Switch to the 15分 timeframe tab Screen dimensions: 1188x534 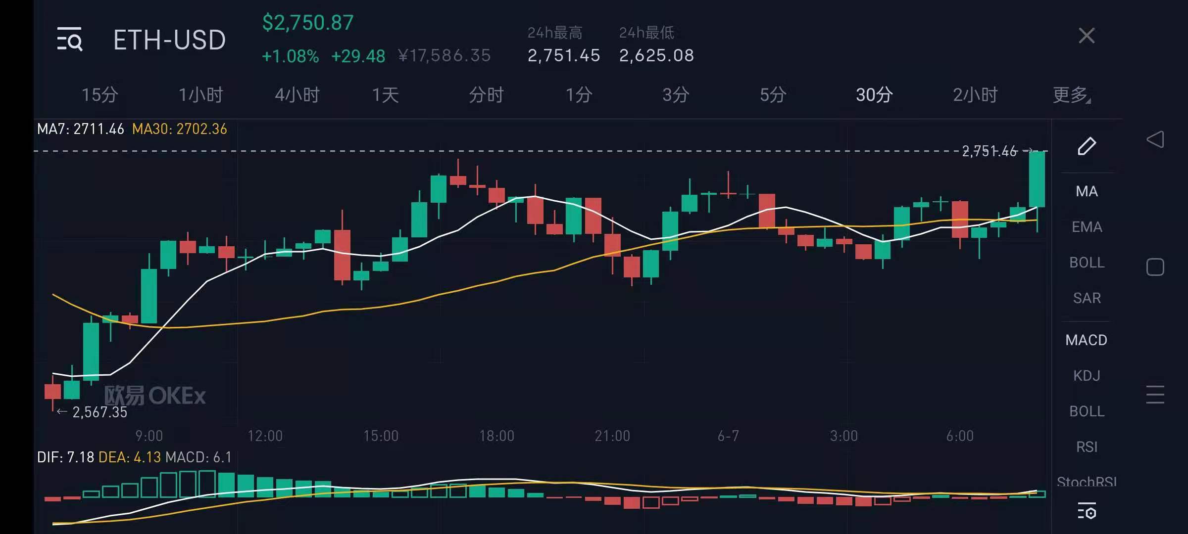99,94
